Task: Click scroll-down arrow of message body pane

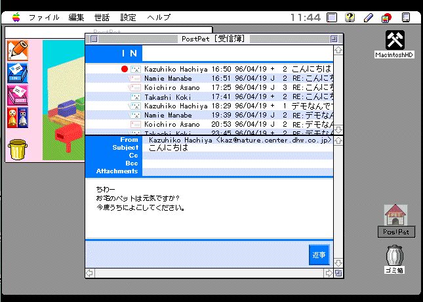Action: tap(338, 263)
